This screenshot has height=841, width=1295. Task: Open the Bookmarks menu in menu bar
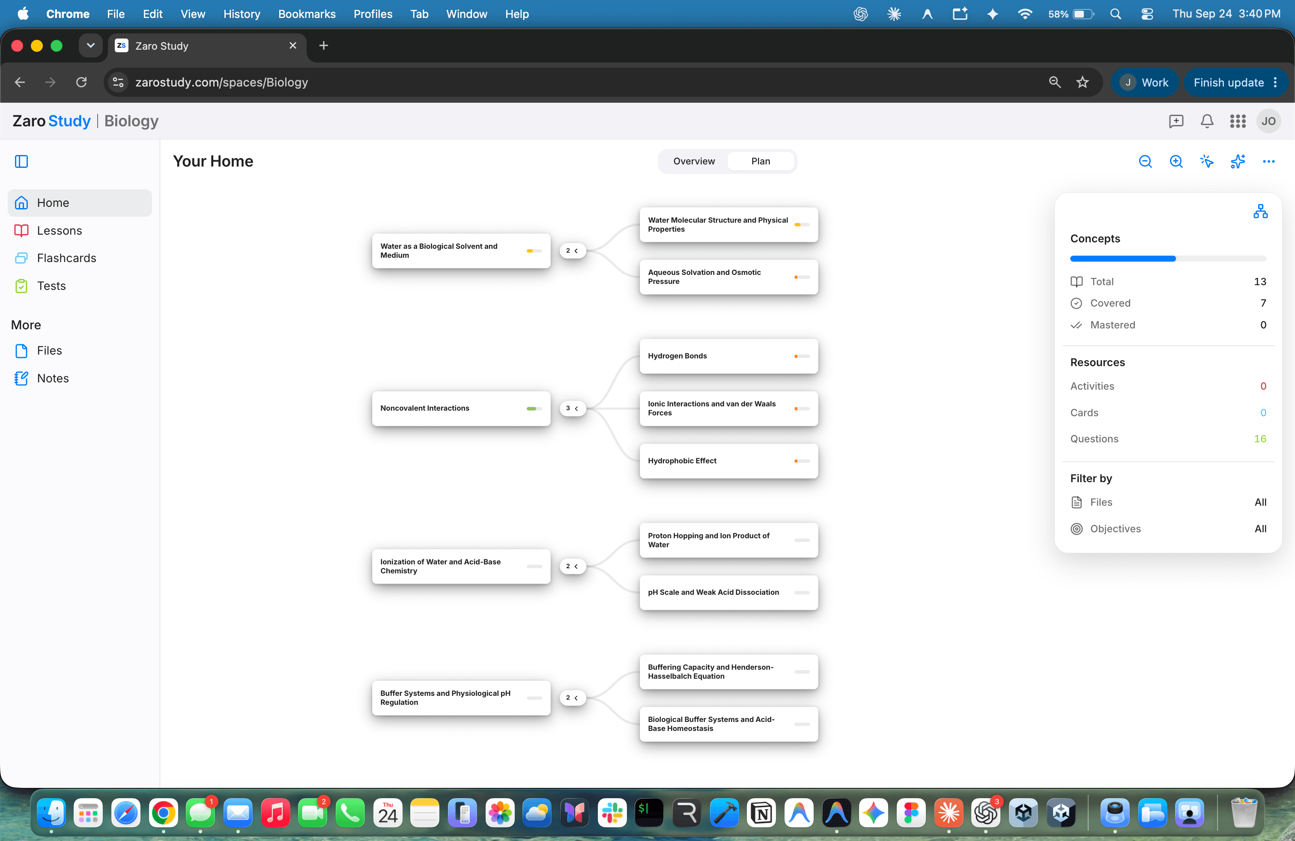tap(306, 14)
